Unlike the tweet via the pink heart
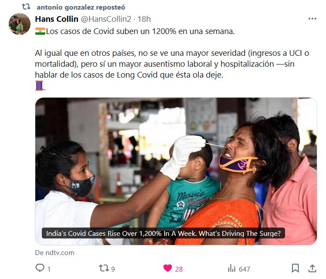326x279 pixels. (x=167, y=268)
